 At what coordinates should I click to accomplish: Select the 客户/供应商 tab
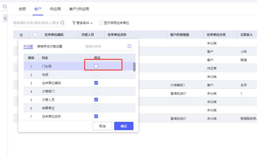[x=79, y=9]
